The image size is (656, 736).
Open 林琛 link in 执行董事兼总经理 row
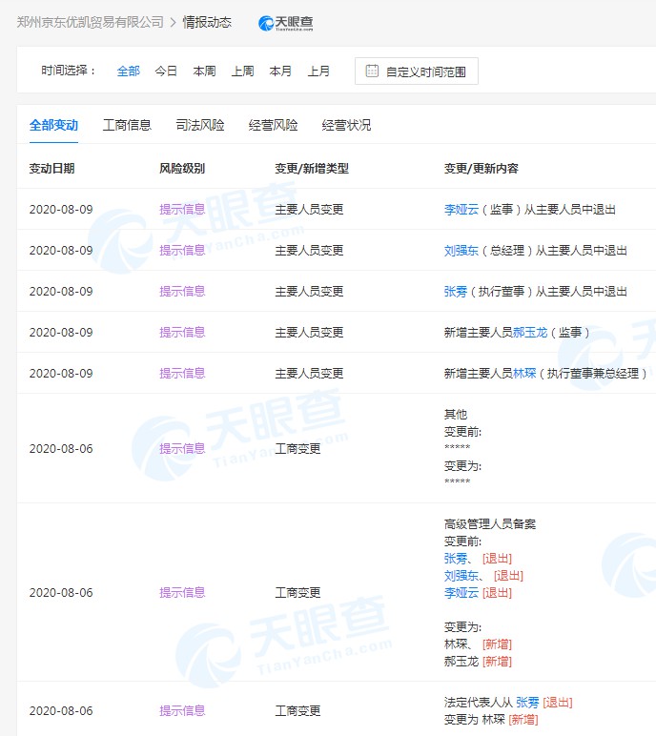coord(524,374)
